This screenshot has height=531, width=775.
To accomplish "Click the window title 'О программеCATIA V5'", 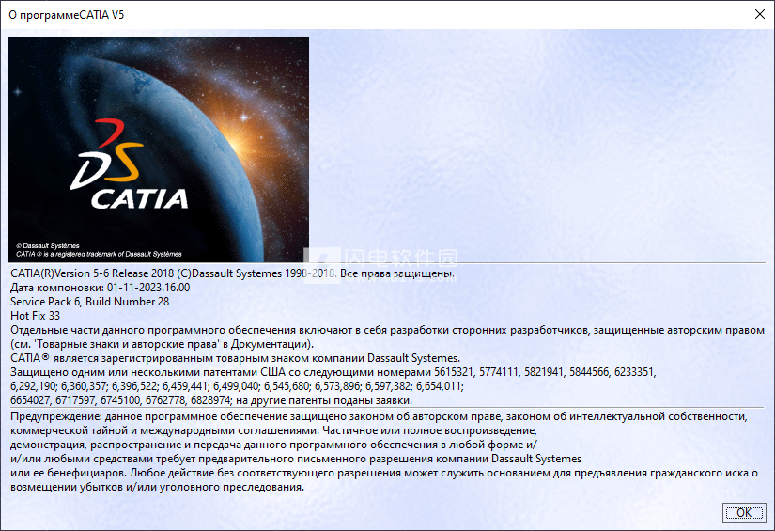I will click(67, 15).
